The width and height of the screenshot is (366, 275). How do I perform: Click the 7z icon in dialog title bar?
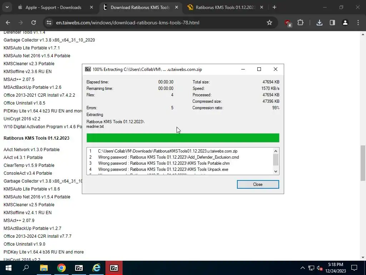[88, 69]
